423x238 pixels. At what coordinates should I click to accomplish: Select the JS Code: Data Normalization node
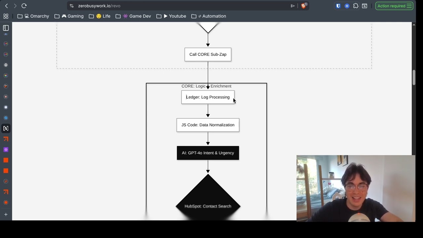tap(208, 125)
